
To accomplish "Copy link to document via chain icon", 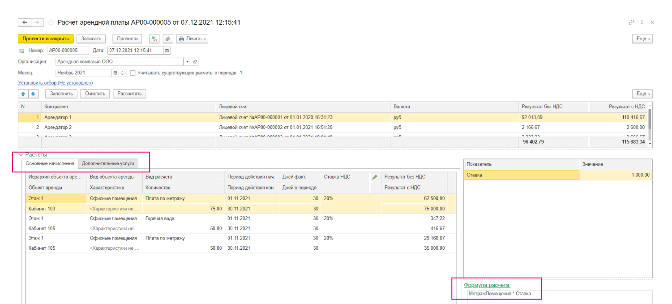I will [x=631, y=22].
